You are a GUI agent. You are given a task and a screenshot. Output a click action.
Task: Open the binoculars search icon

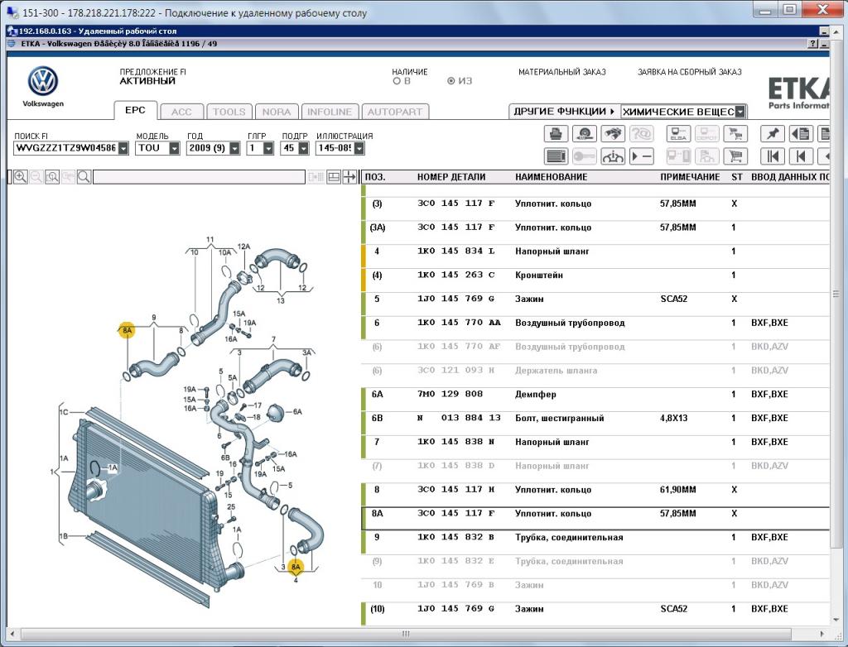[x=613, y=133]
